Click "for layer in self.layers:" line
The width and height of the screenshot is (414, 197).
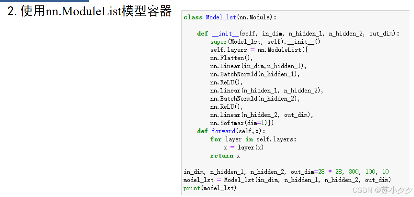coord(253,139)
